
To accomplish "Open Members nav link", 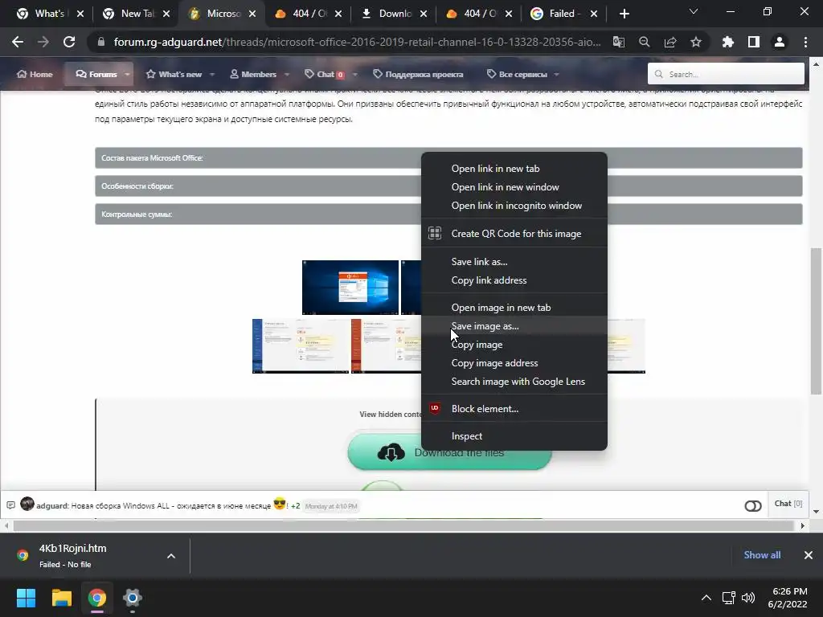I will tap(253, 75).
